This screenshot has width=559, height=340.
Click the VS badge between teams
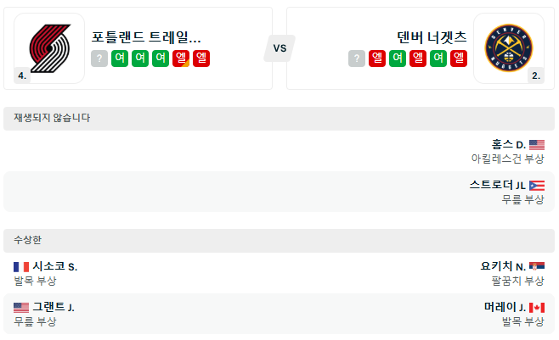(x=279, y=48)
